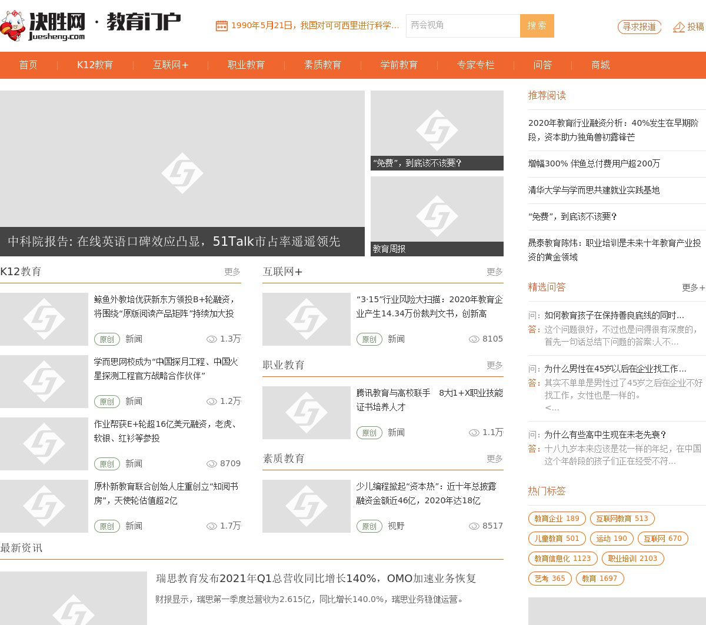Click the submit article pen icon
This screenshot has width=706, height=625.
point(679,27)
